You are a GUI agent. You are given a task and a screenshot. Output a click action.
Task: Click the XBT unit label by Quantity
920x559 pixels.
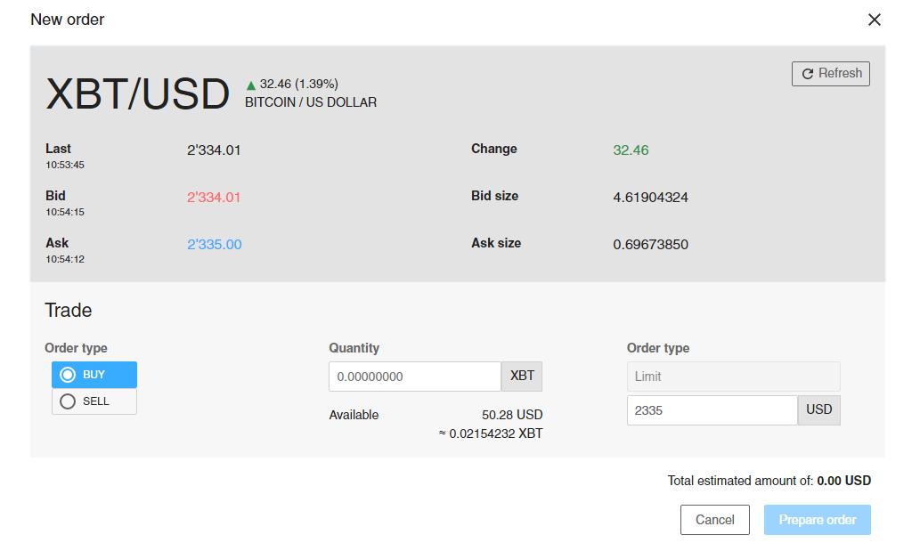522,377
